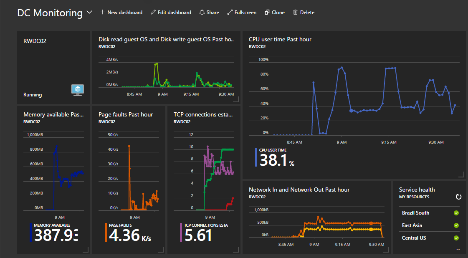
Task: Click the Delete trash can icon
Action: (x=296, y=13)
